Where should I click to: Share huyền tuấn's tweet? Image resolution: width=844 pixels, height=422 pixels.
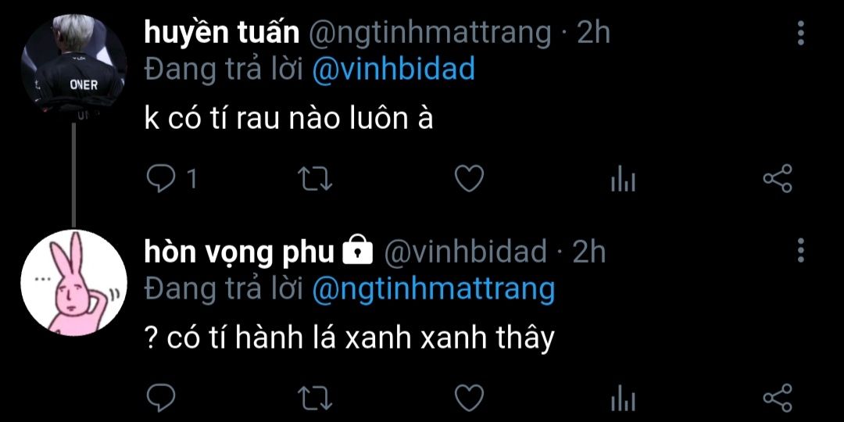(778, 179)
